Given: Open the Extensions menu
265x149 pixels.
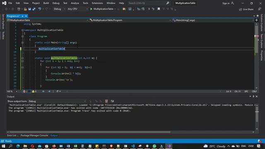Looking at the screenshot, I should (97, 3).
